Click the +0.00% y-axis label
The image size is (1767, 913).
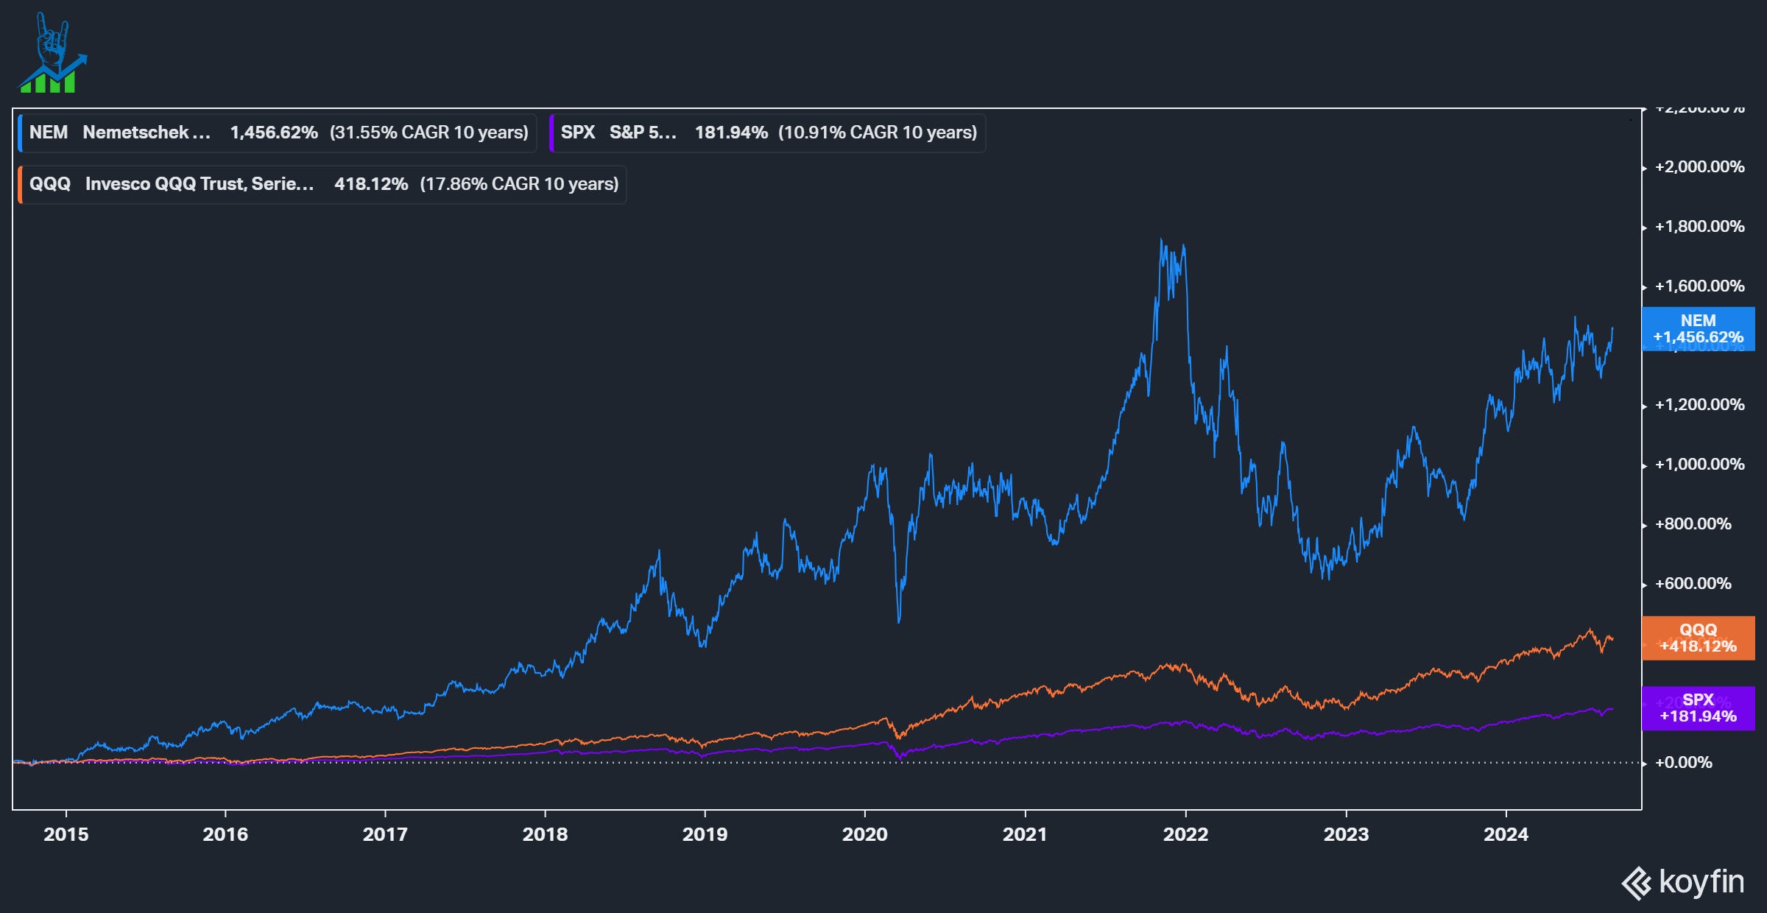1683,763
